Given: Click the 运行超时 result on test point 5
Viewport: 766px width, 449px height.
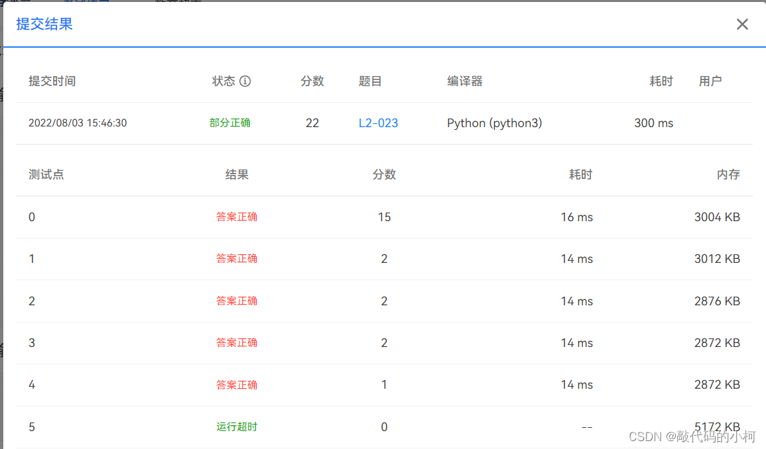Looking at the screenshot, I should 237,426.
